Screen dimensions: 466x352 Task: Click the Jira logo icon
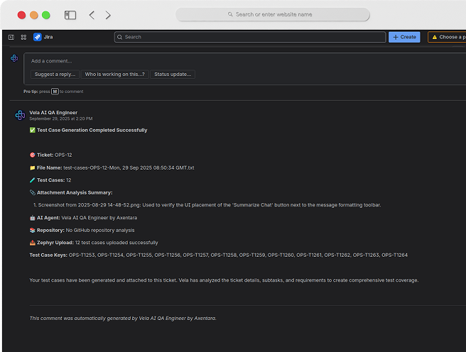click(x=38, y=37)
